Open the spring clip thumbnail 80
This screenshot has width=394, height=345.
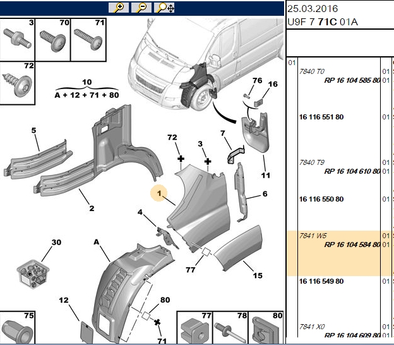266,328
